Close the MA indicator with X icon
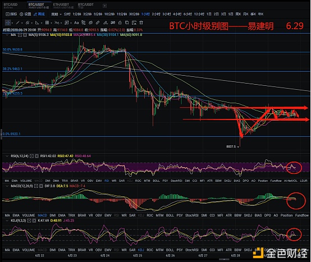Image resolution: width=311 pixels, height=262 pixels. [25, 35]
